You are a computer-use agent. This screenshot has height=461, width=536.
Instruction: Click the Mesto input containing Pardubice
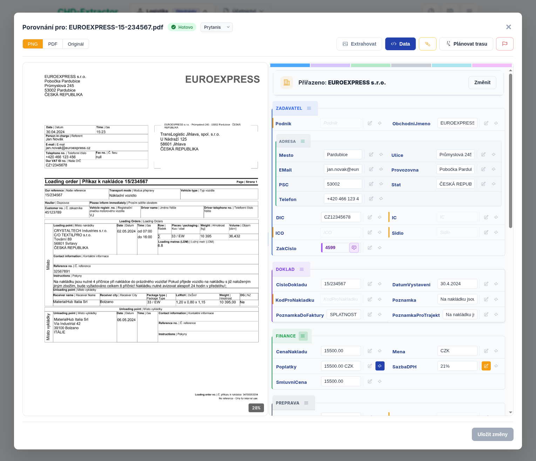[x=343, y=154]
